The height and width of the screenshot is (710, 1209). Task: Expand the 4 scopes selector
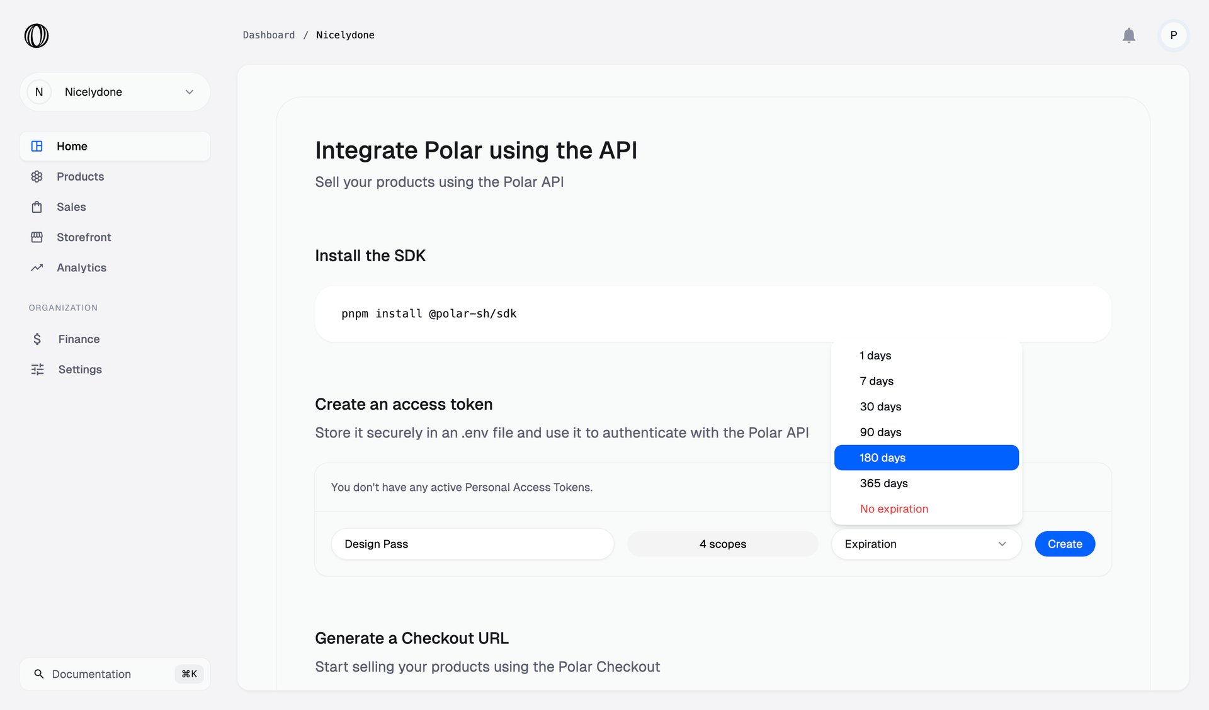click(722, 544)
